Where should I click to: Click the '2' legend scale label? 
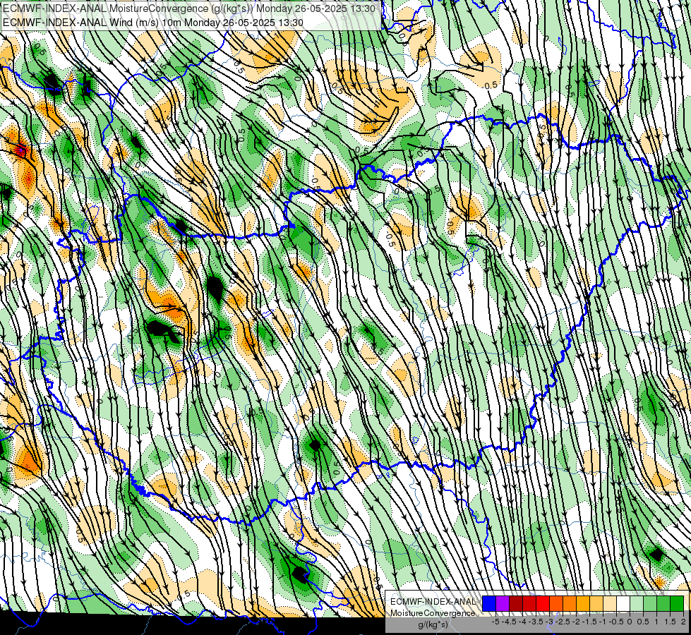coord(683,622)
